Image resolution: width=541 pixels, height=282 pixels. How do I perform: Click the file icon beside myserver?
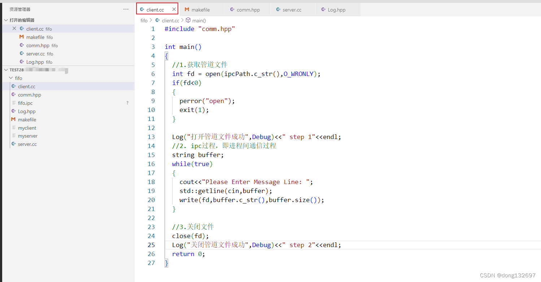coord(14,136)
